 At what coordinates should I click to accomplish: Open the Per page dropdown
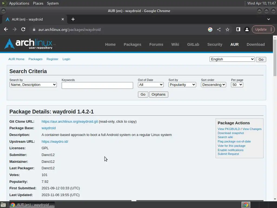coord(237,85)
